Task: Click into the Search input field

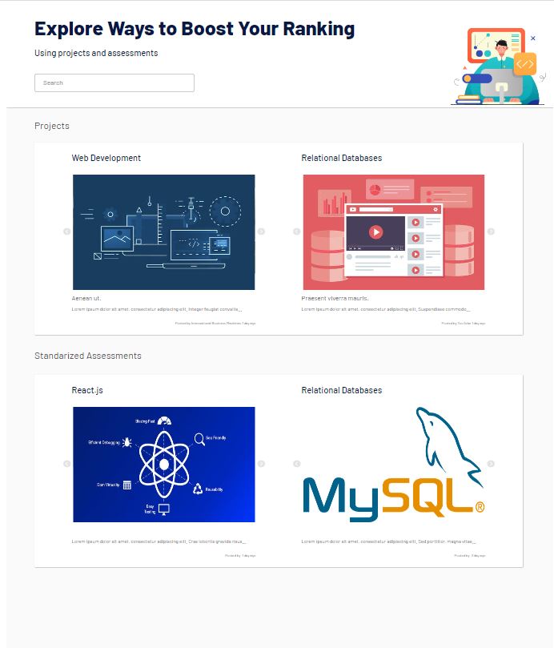Action: pos(114,83)
